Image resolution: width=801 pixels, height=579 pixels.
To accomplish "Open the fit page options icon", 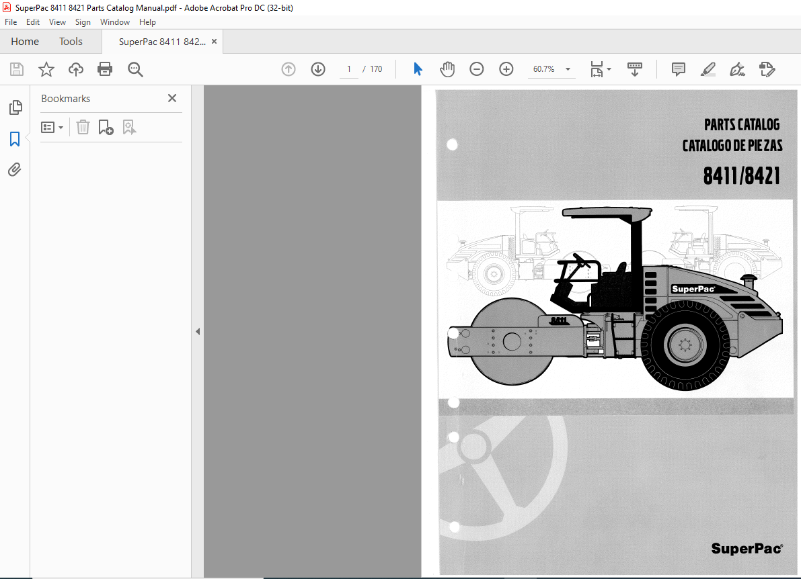I will pos(597,69).
